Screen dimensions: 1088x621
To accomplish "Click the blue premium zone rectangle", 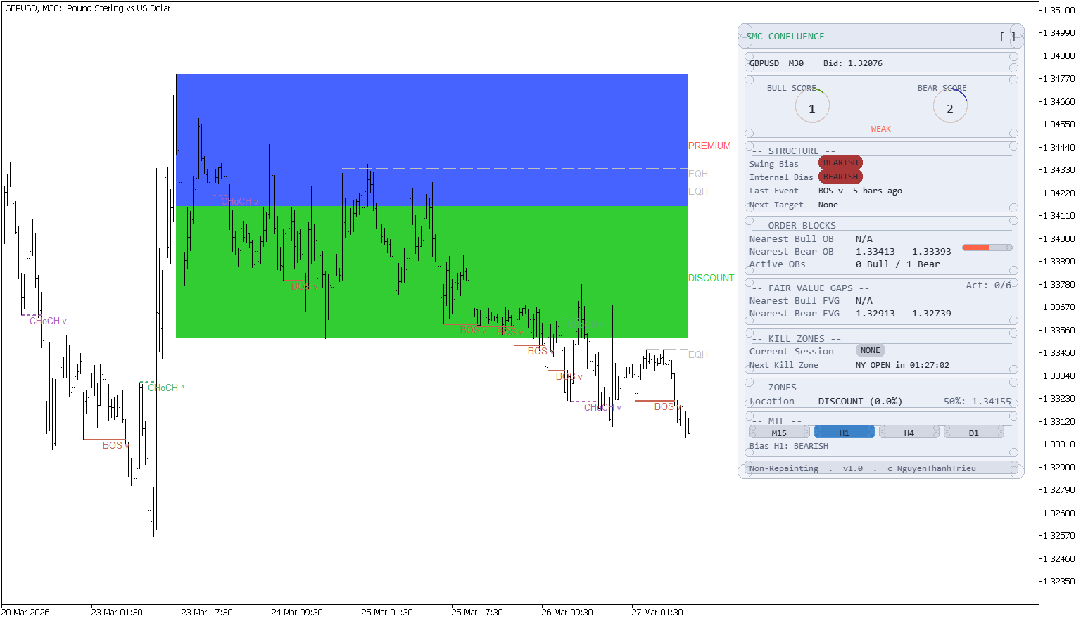I will click(432, 140).
